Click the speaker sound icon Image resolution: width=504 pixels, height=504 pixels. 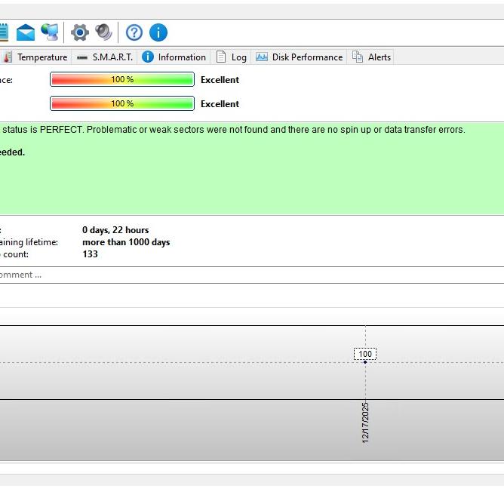(103, 32)
